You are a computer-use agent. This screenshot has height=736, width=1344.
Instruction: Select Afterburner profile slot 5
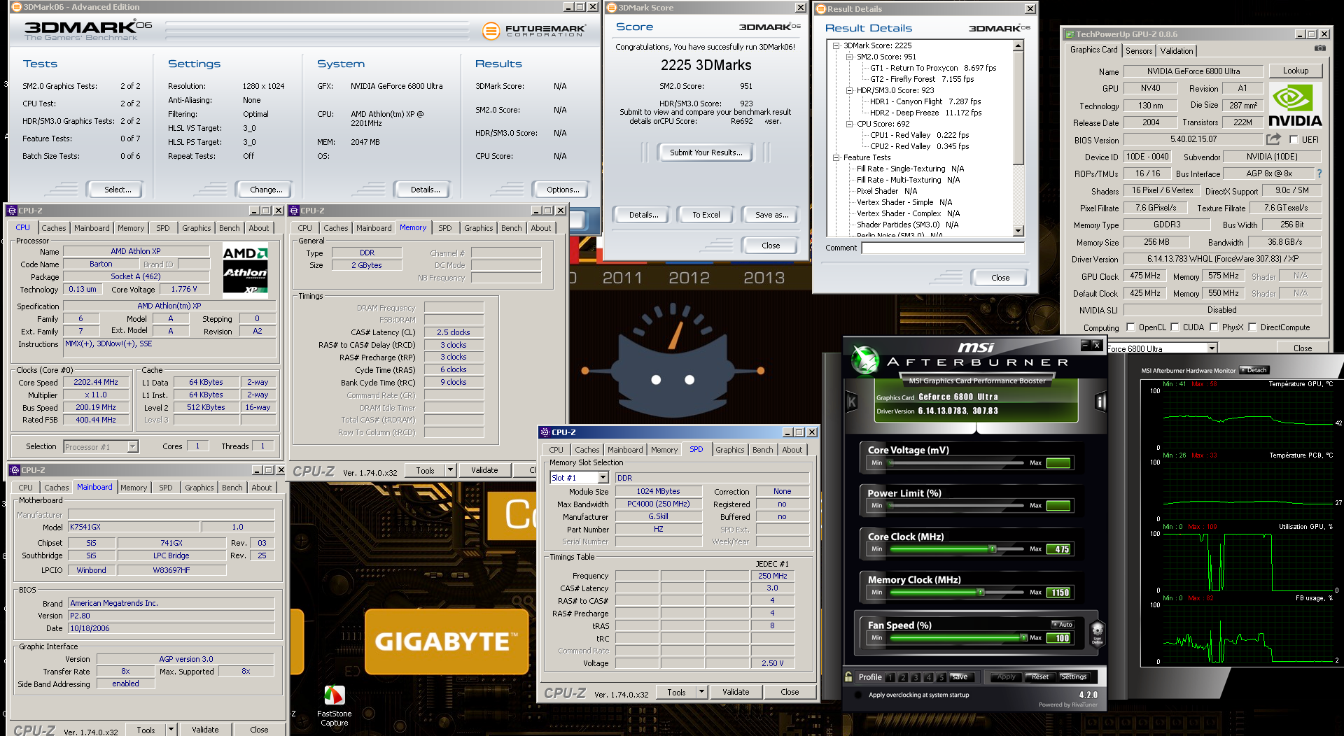pos(941,677)
